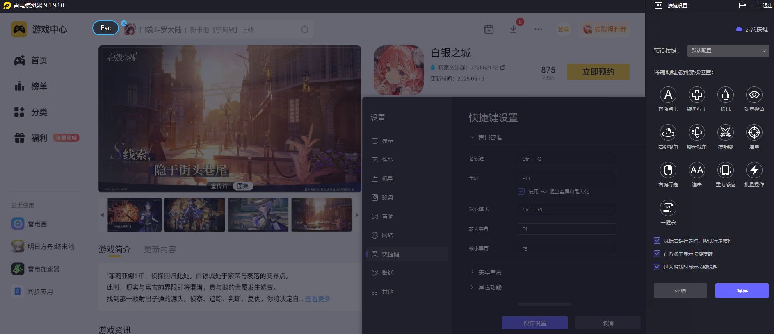The width and height of the screenshot is (774, 334).
Task: Go to 首页 in game center sidebar
Action: click(x=31, y=60)
